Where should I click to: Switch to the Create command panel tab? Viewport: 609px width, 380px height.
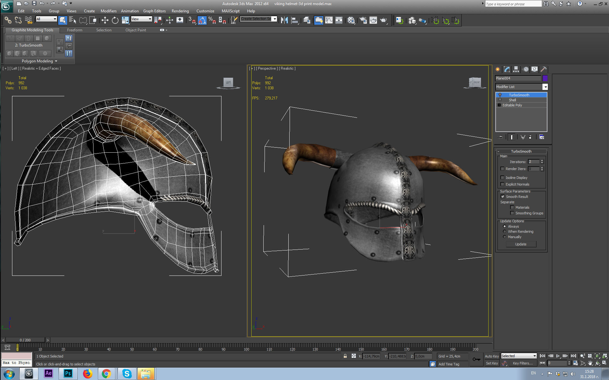pyautogui.click(x=498, y=69)
